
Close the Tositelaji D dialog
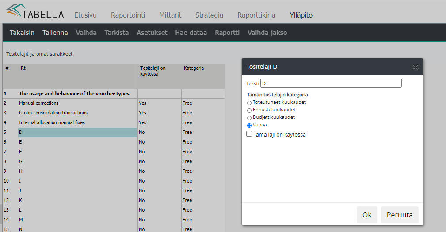415,67
